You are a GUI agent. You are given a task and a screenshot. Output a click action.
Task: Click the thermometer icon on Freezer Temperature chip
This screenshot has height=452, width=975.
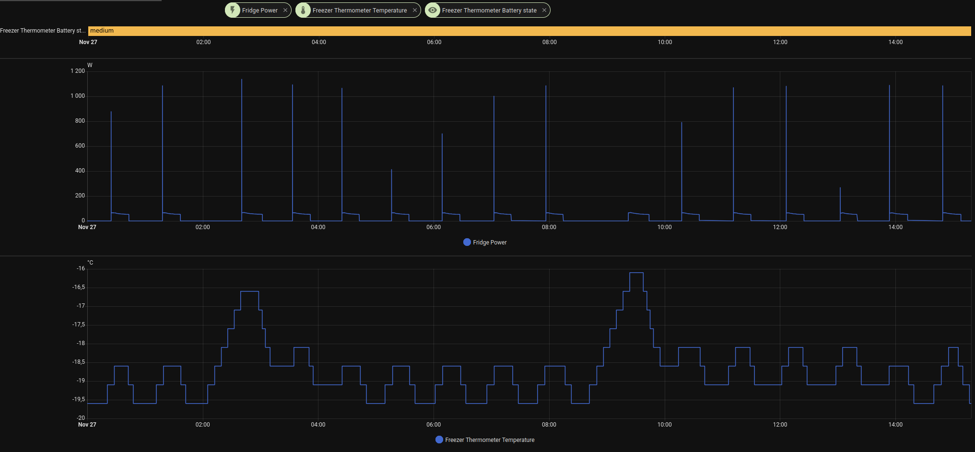click(303, 10)
